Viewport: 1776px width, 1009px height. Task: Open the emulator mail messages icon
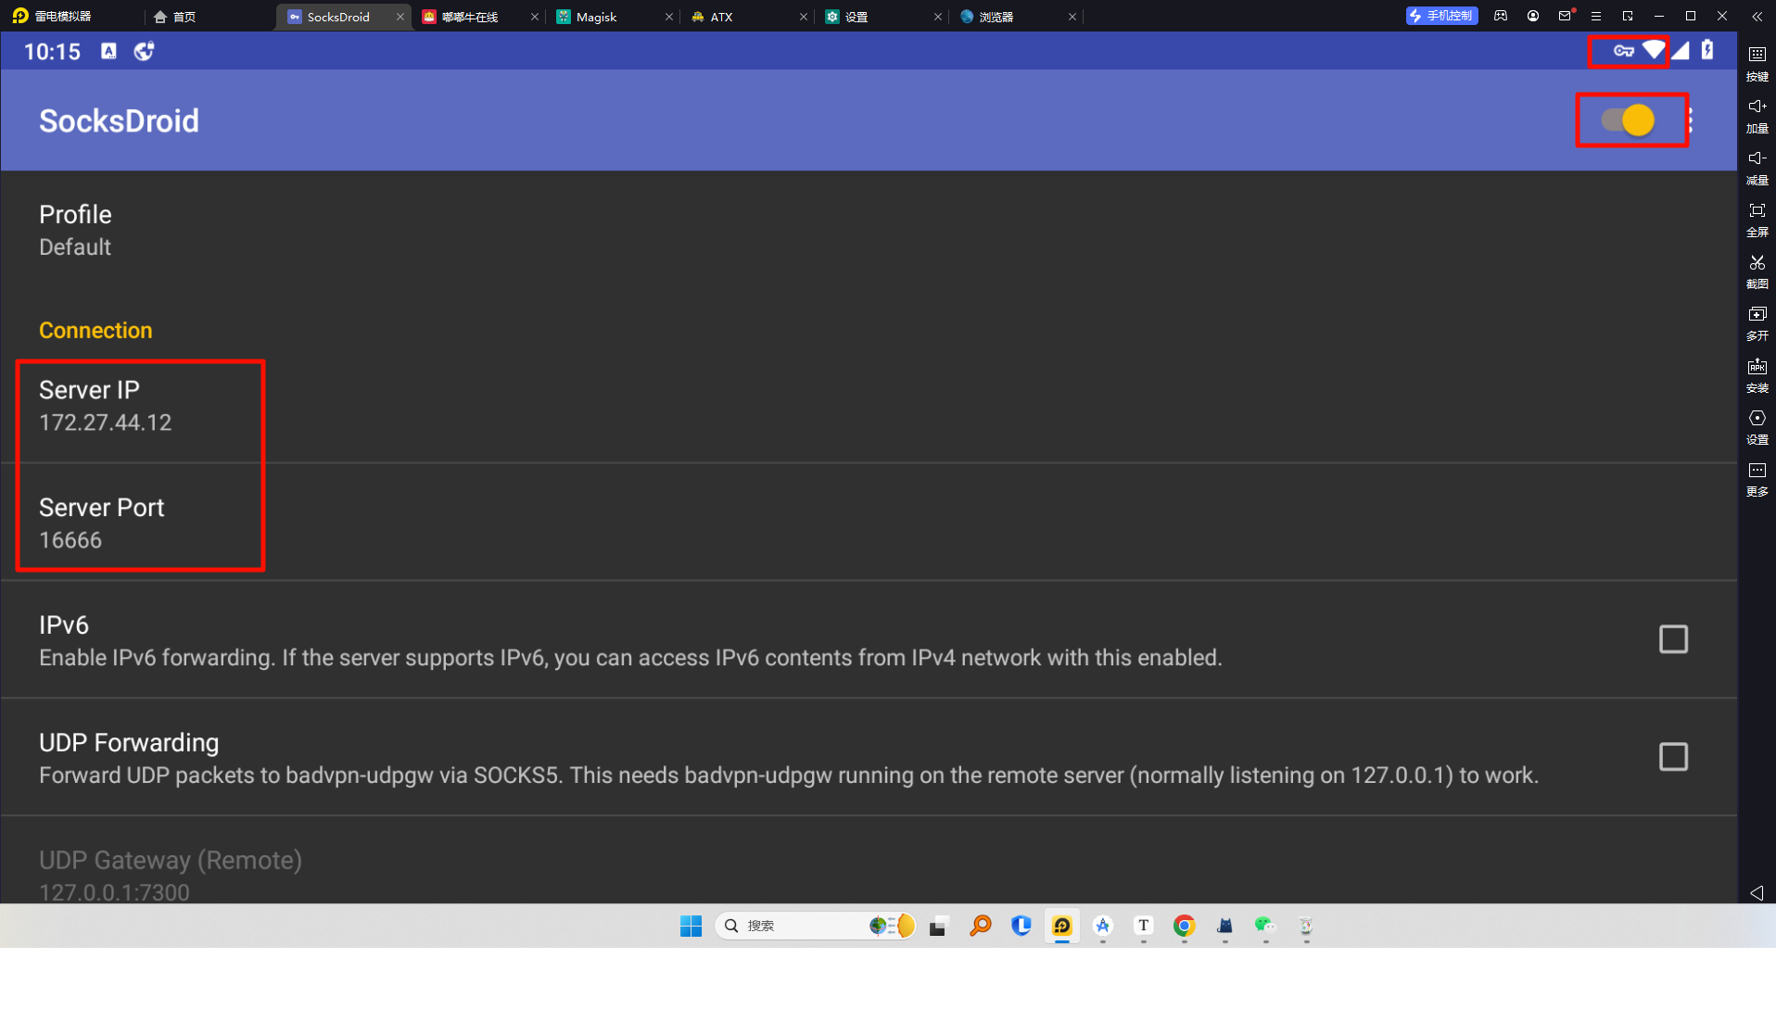point(1565,16)
